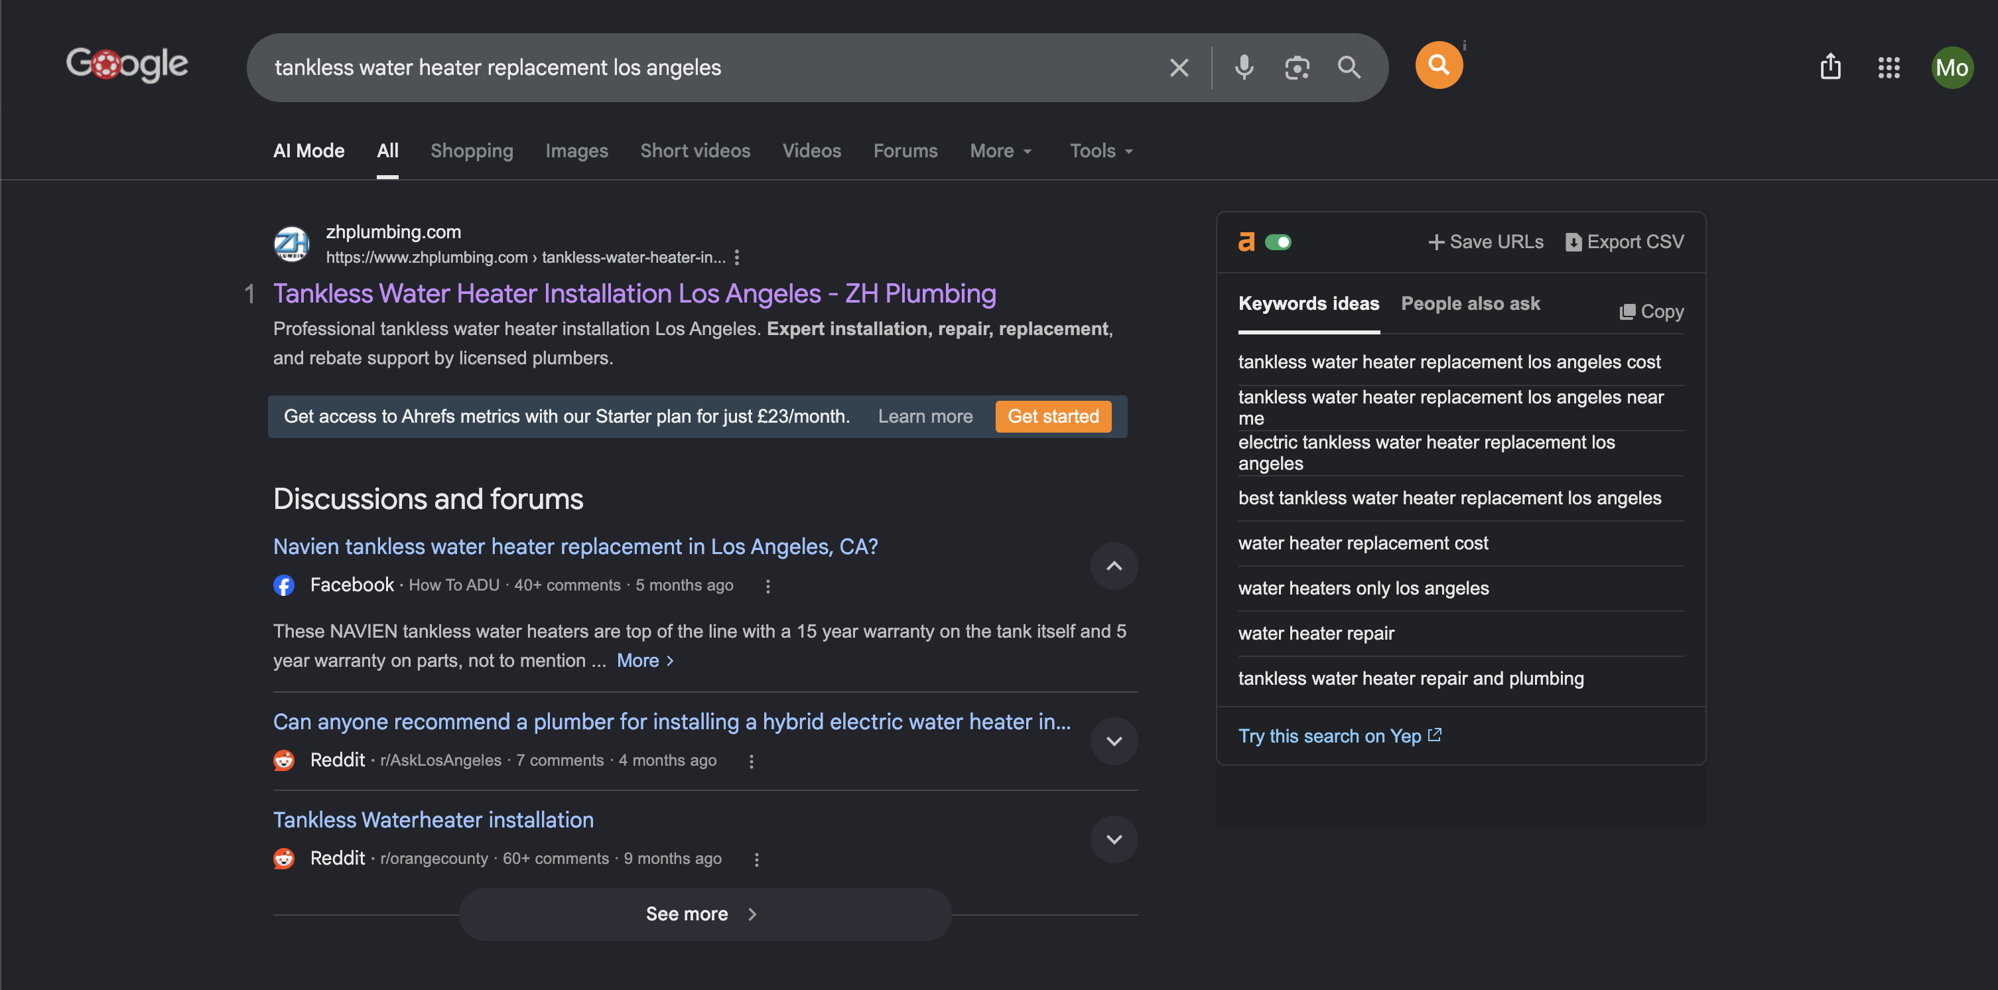Expand the Tankless Waterheater installation discussion
Screen dimensions: 1998x990
pyautogui.click(x=1114, y=839)
